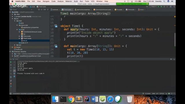Image resolution: width=185 pixels, height=104 pixels.
Task: Click 'Inside object apply' console output line
Action: [x=25, y=68]
